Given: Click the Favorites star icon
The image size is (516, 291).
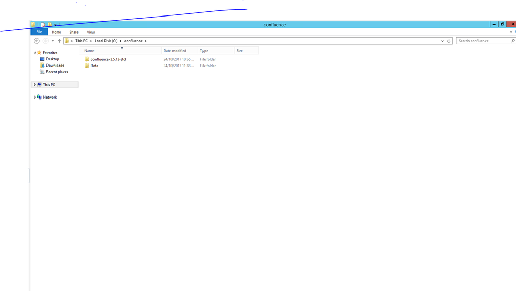Looking at the screenshot, I should [x=39, y=52].
